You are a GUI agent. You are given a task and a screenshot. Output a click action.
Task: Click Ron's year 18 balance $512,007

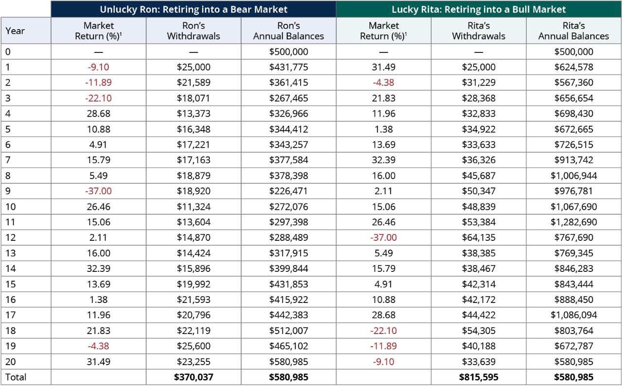click(x=289, y=331)
